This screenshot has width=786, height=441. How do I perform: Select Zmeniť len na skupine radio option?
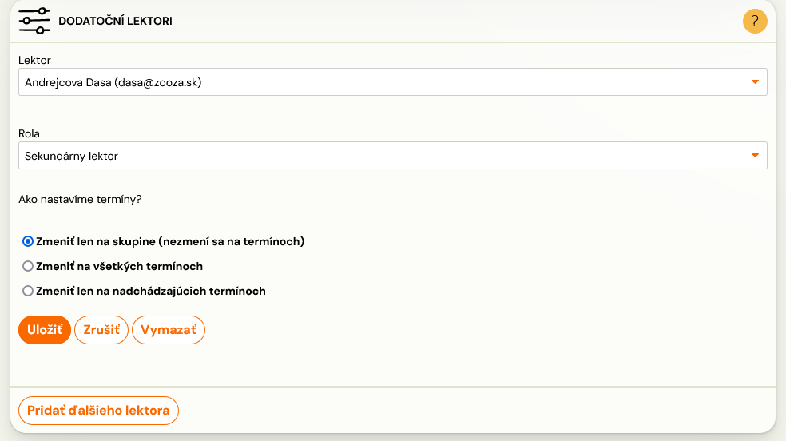28,241
